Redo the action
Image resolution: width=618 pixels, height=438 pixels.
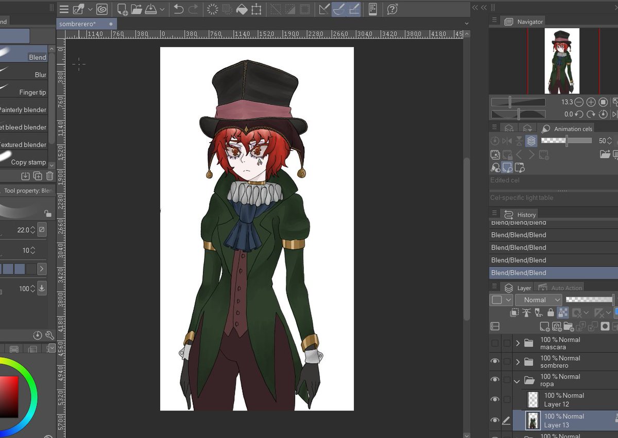pos(193,9)
